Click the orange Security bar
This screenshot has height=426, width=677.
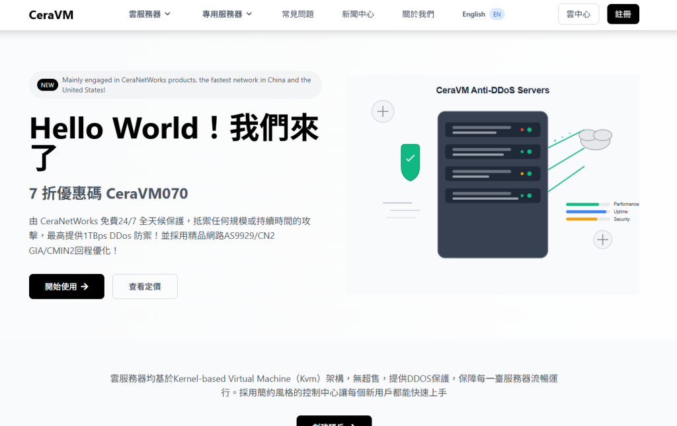(x=582, y=219)
